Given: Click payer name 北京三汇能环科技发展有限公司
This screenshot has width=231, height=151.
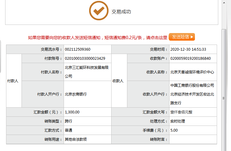Looking at the screenshot, I should point(87,72).
